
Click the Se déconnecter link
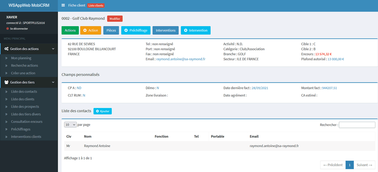pos(19,29)
